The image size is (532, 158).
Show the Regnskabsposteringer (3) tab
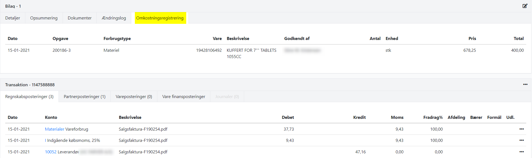tap(29, 97)
